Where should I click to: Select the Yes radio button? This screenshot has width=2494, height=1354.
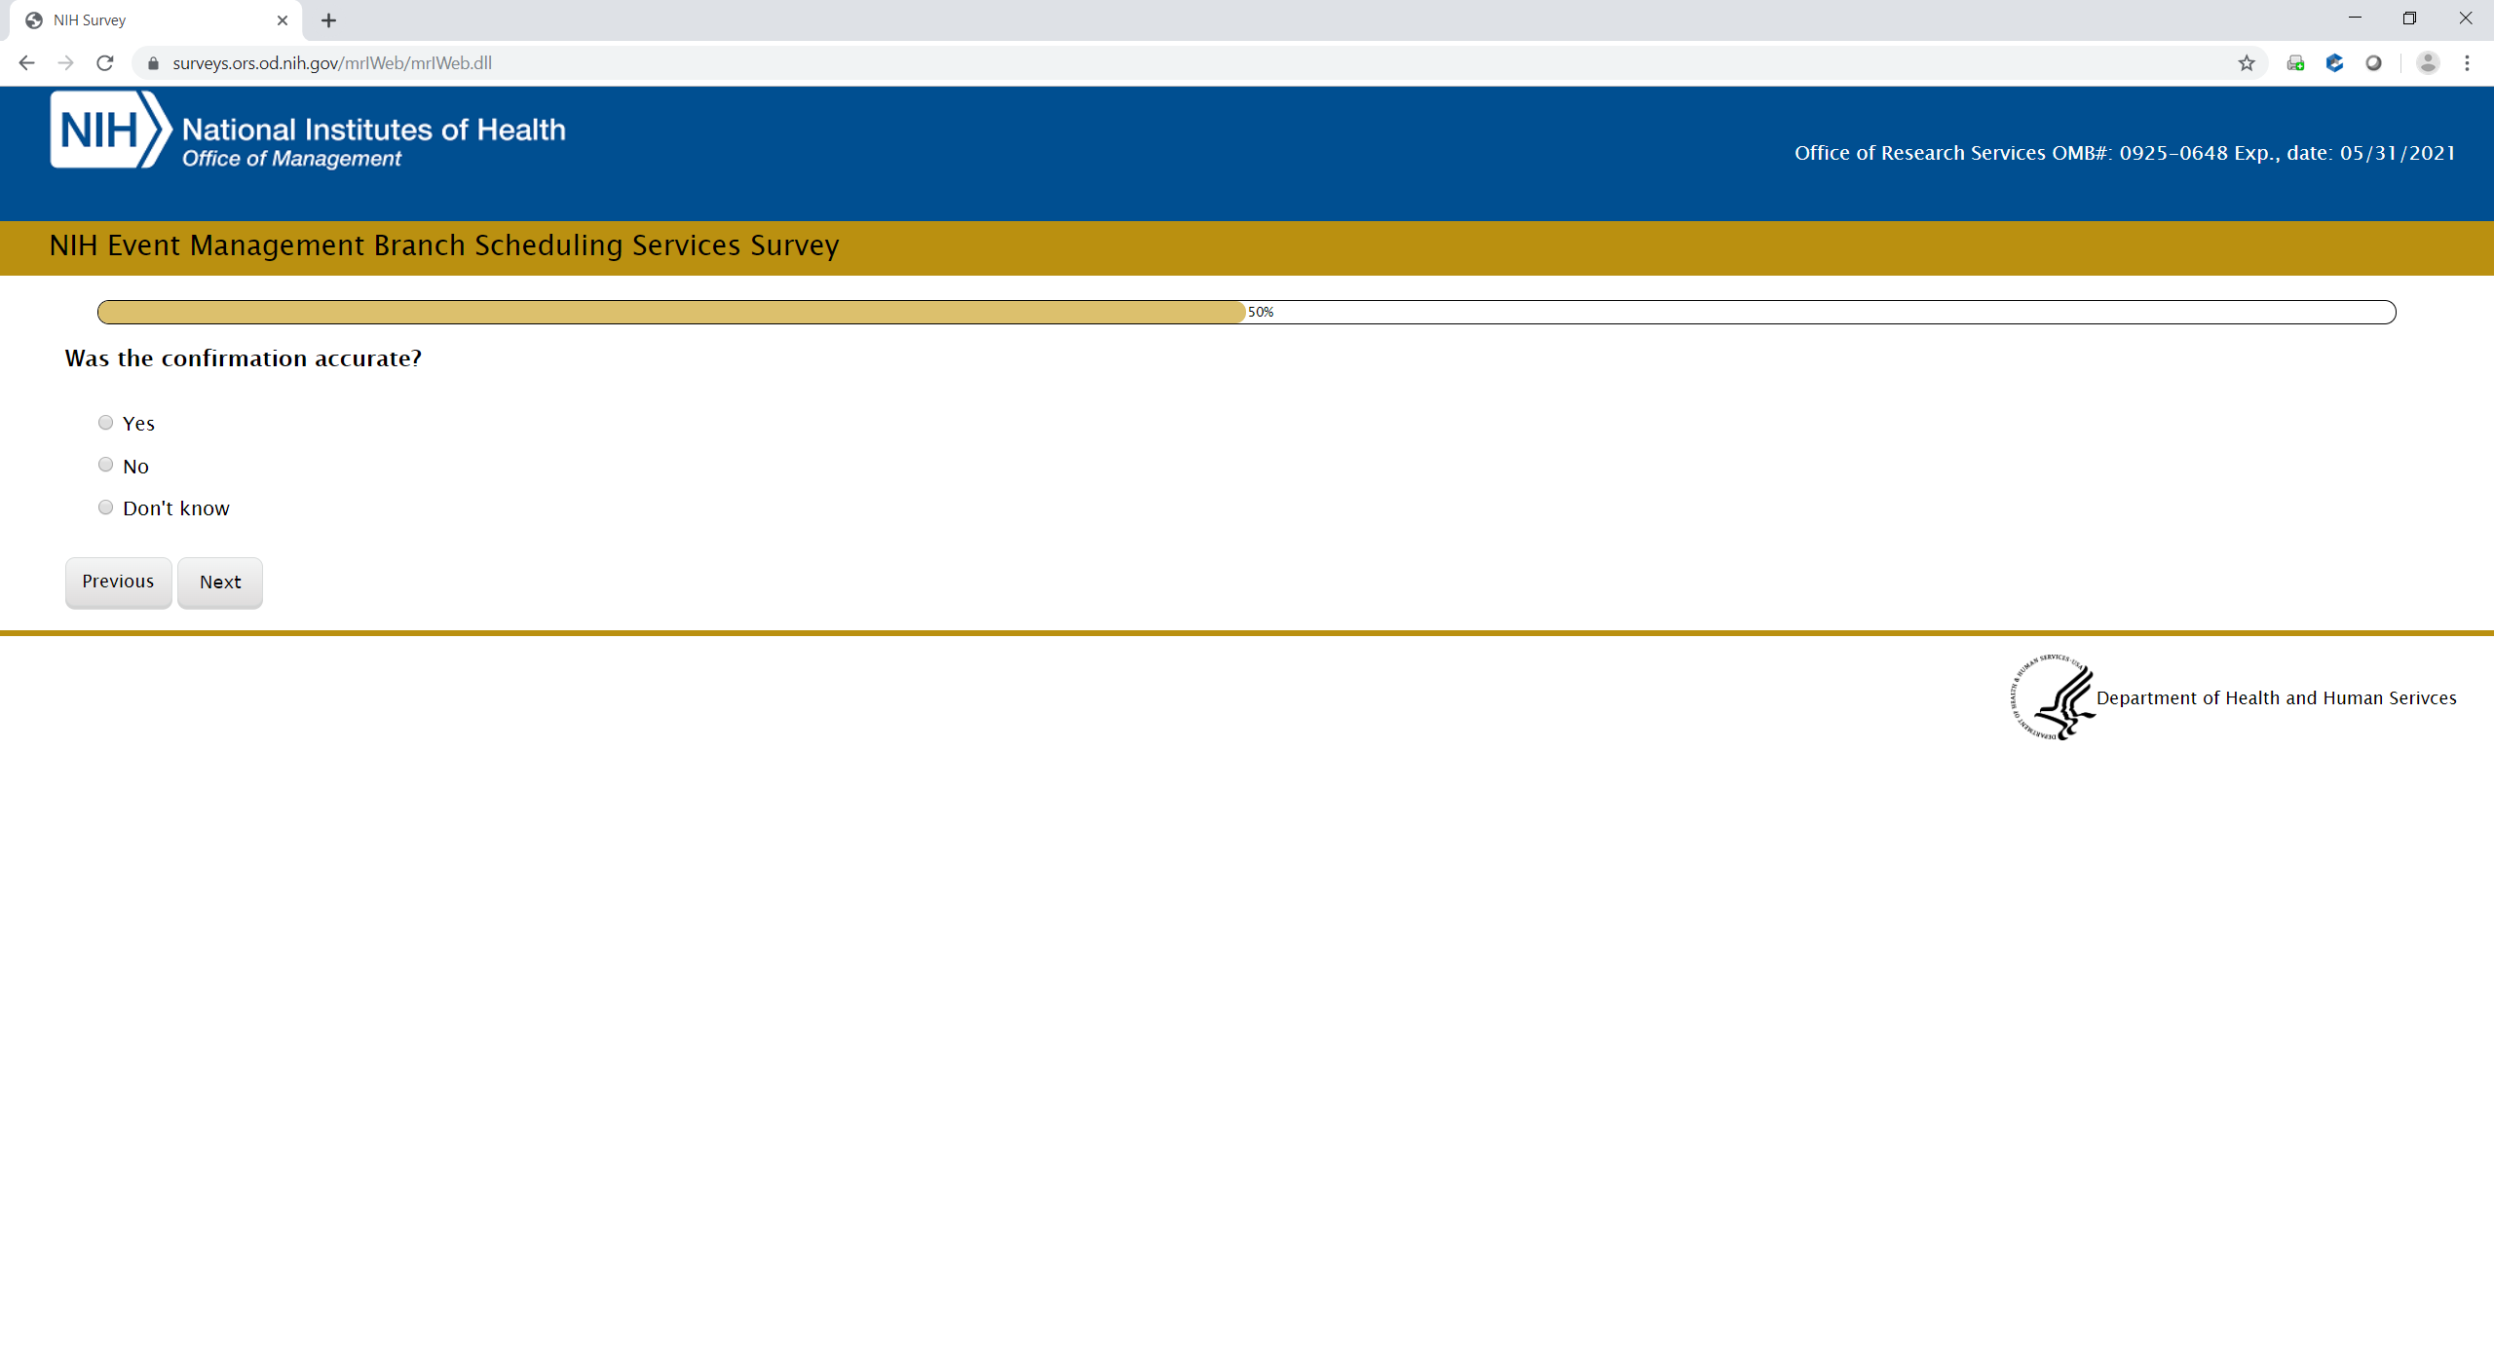(x=105, y=423)
